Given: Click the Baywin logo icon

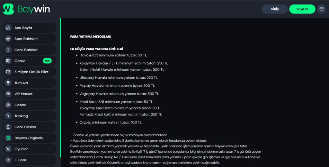Looking at the screenshot, I should pyautogui.click(x=8, y=9).
